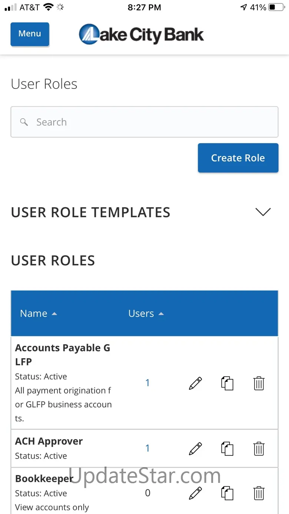The height and width of the screenshot is (514, 289).
Task: Duplicate the ACH Approver role
Action: coord(227,448)
